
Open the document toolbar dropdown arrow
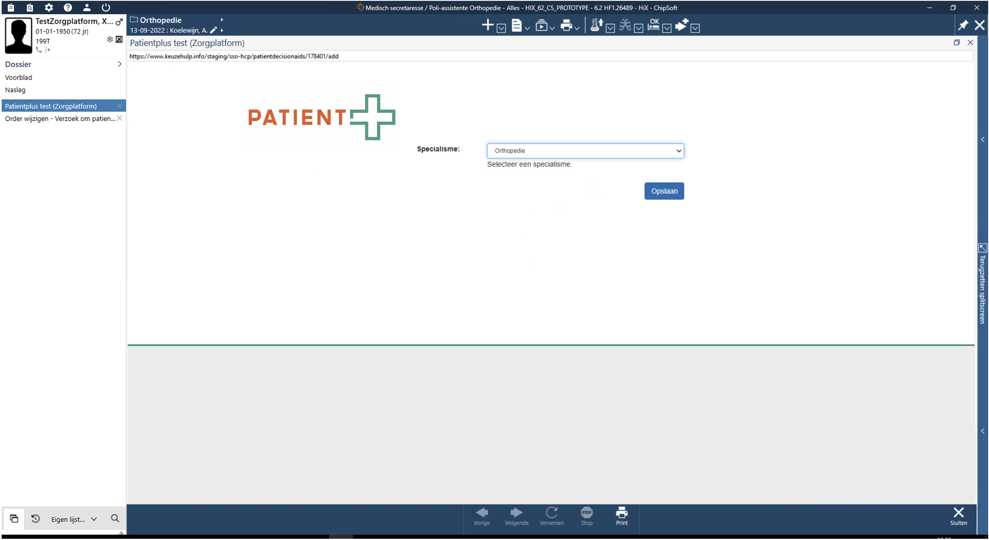click(527, 28)
